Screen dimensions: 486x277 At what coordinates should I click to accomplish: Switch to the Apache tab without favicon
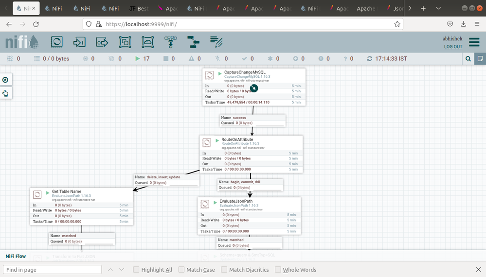coord(366,8)
